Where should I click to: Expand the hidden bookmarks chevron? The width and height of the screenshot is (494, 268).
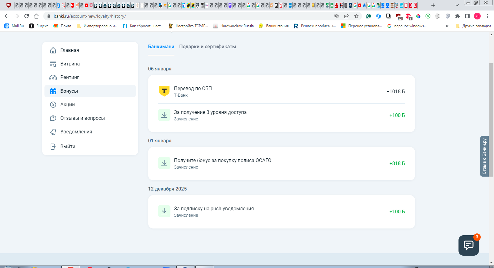coord(447,26)
